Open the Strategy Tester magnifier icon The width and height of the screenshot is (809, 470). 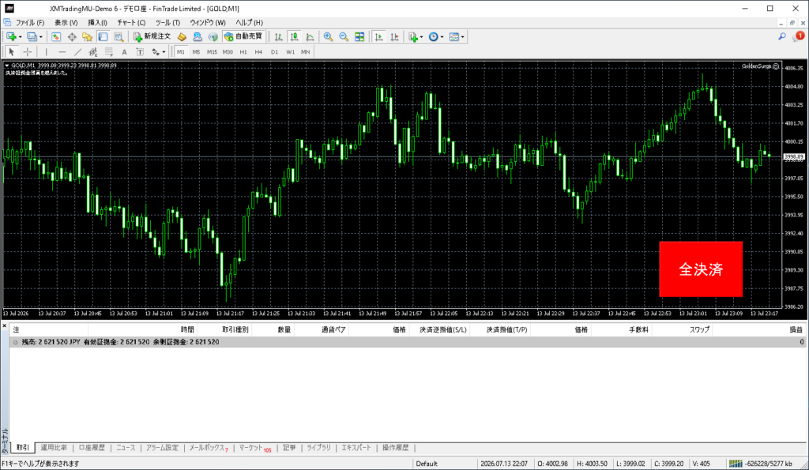[119, 36]
